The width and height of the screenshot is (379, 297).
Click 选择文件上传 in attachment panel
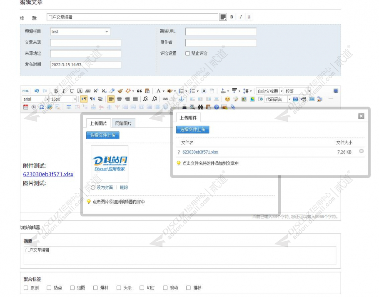[193, 130]
